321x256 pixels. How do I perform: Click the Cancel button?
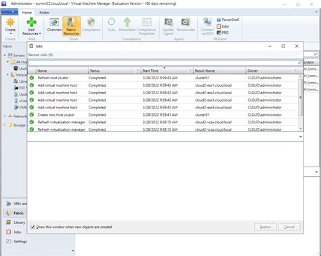click(289, 227)
